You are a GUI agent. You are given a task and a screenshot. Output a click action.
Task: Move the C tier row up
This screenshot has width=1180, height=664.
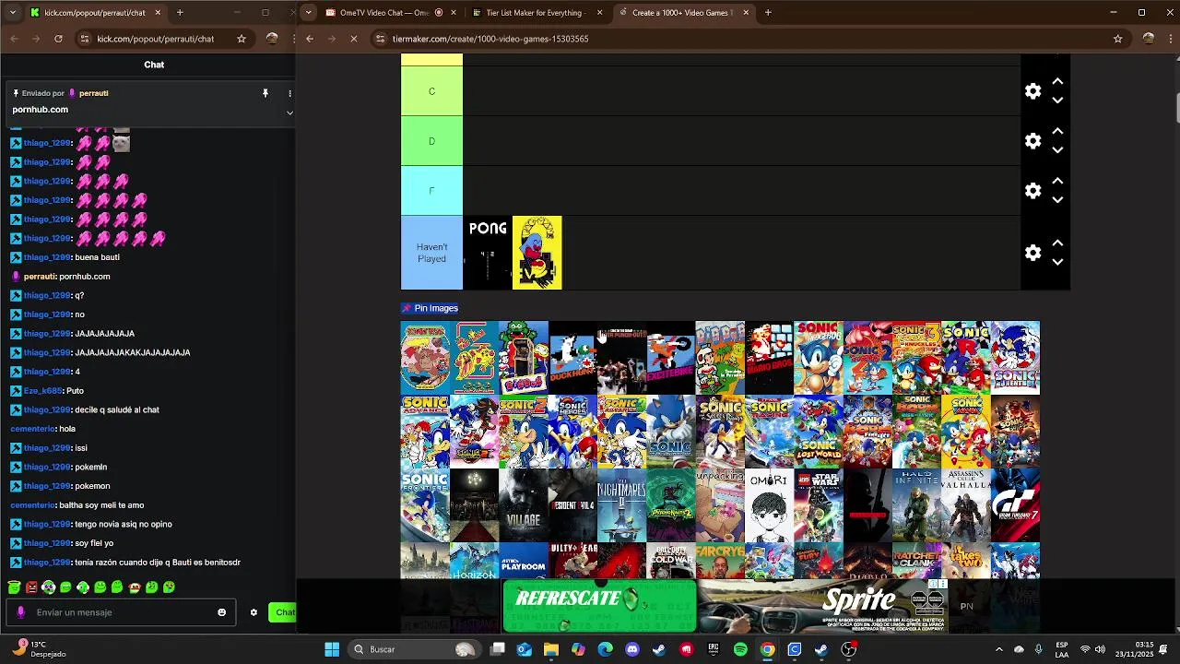[x=1057, y=82]
